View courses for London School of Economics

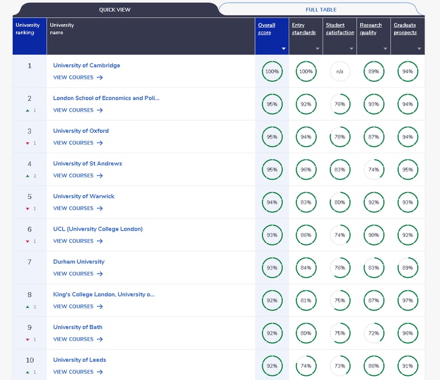tap(78, 110)
